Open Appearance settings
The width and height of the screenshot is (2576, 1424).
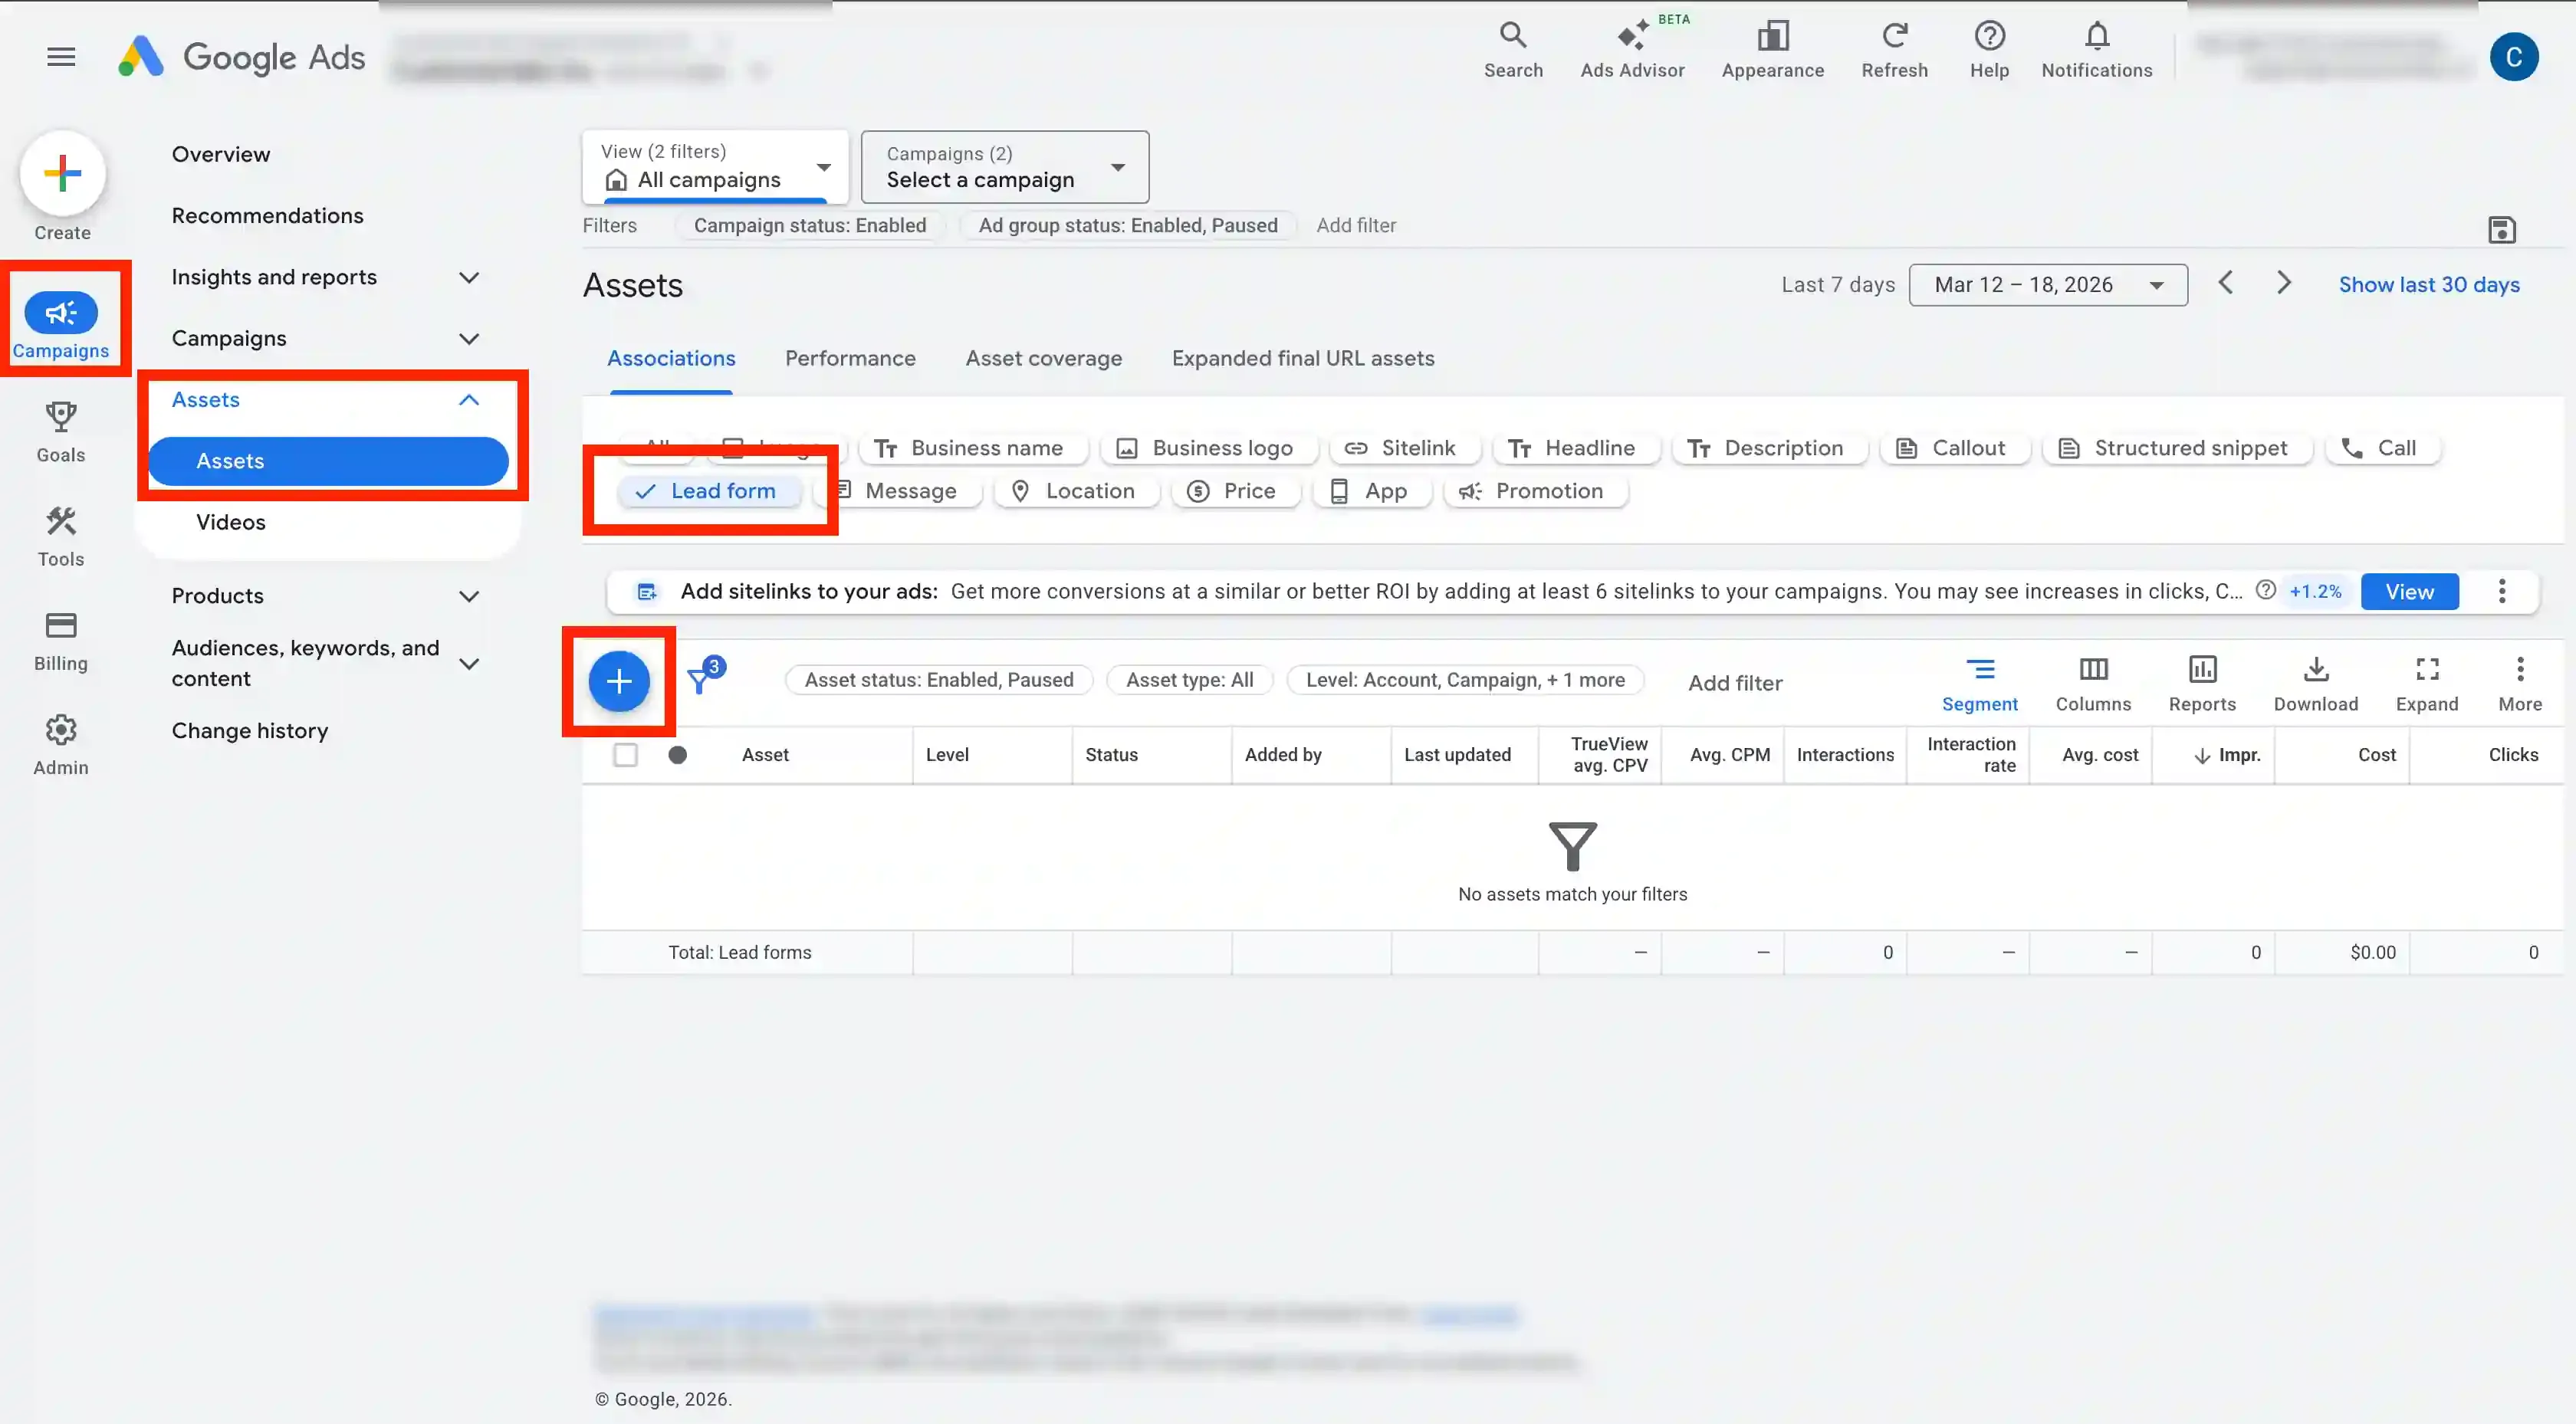pos(1772,50)
